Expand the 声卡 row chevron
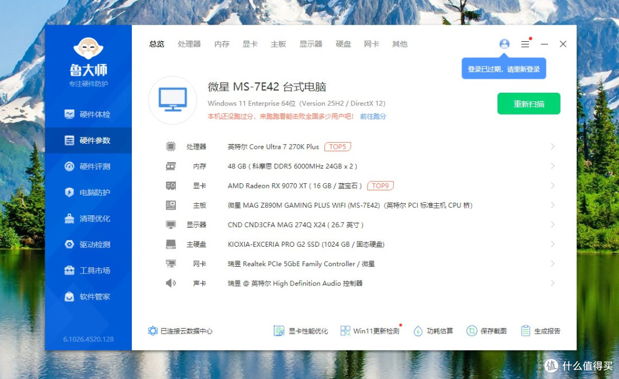The image size is (619, 379). tap(553, 283)
